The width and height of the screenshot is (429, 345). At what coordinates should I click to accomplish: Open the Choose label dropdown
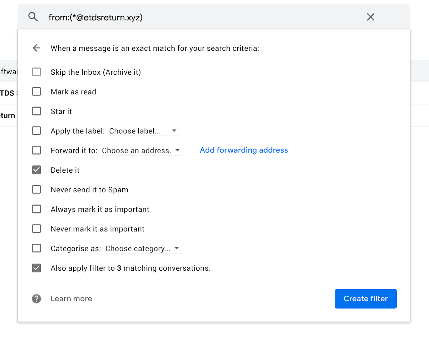pos(143,131)
